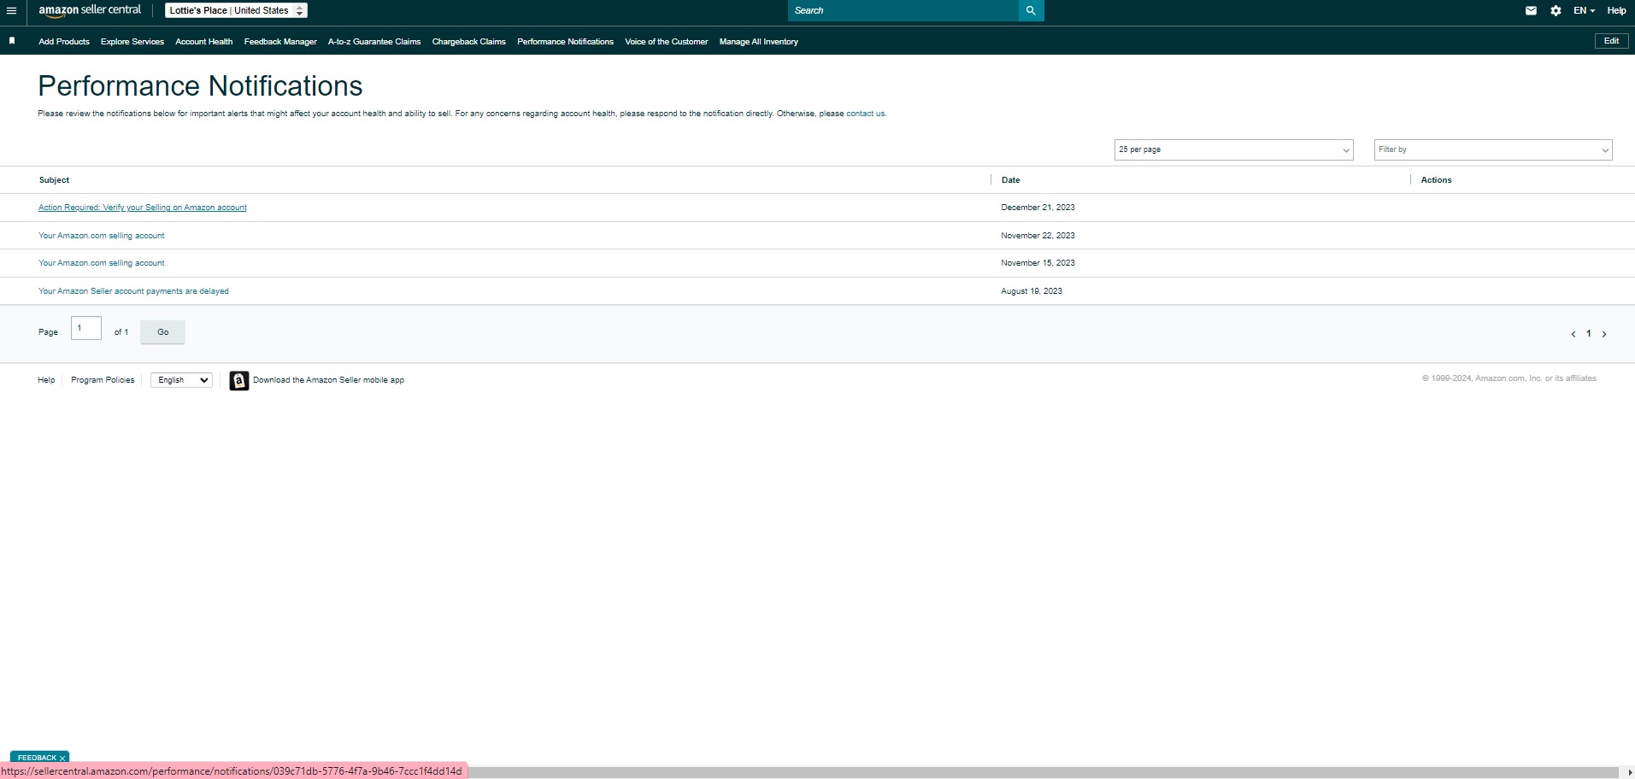
Task: Open the November 22 selling account notification
Action: pyautogui.click(x=102, y=236)
